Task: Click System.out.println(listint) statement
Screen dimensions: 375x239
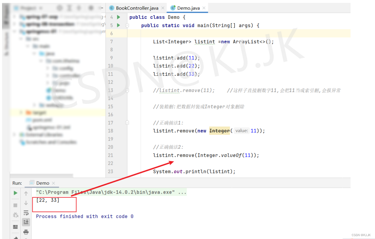Action: click(x=194, y=172)
